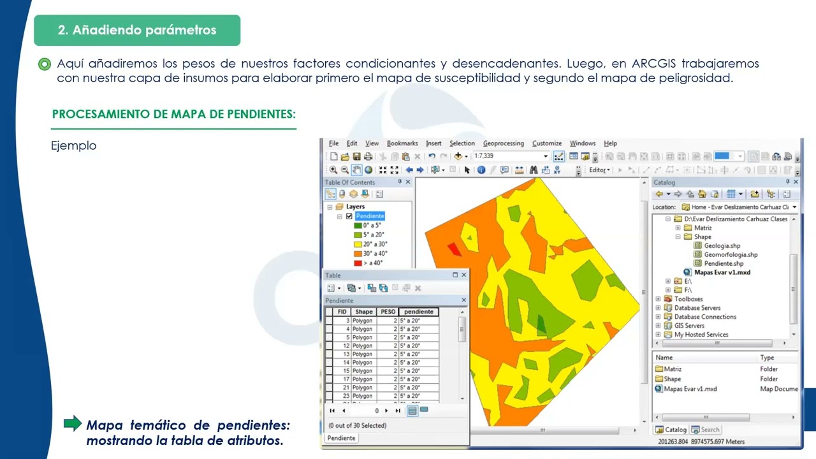
Task: Open the Editor dropdown button
Action: pos(599,170)
